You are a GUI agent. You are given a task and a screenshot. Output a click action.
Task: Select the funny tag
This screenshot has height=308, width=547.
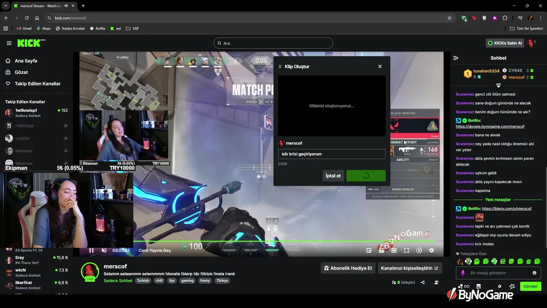coord(205,281)
